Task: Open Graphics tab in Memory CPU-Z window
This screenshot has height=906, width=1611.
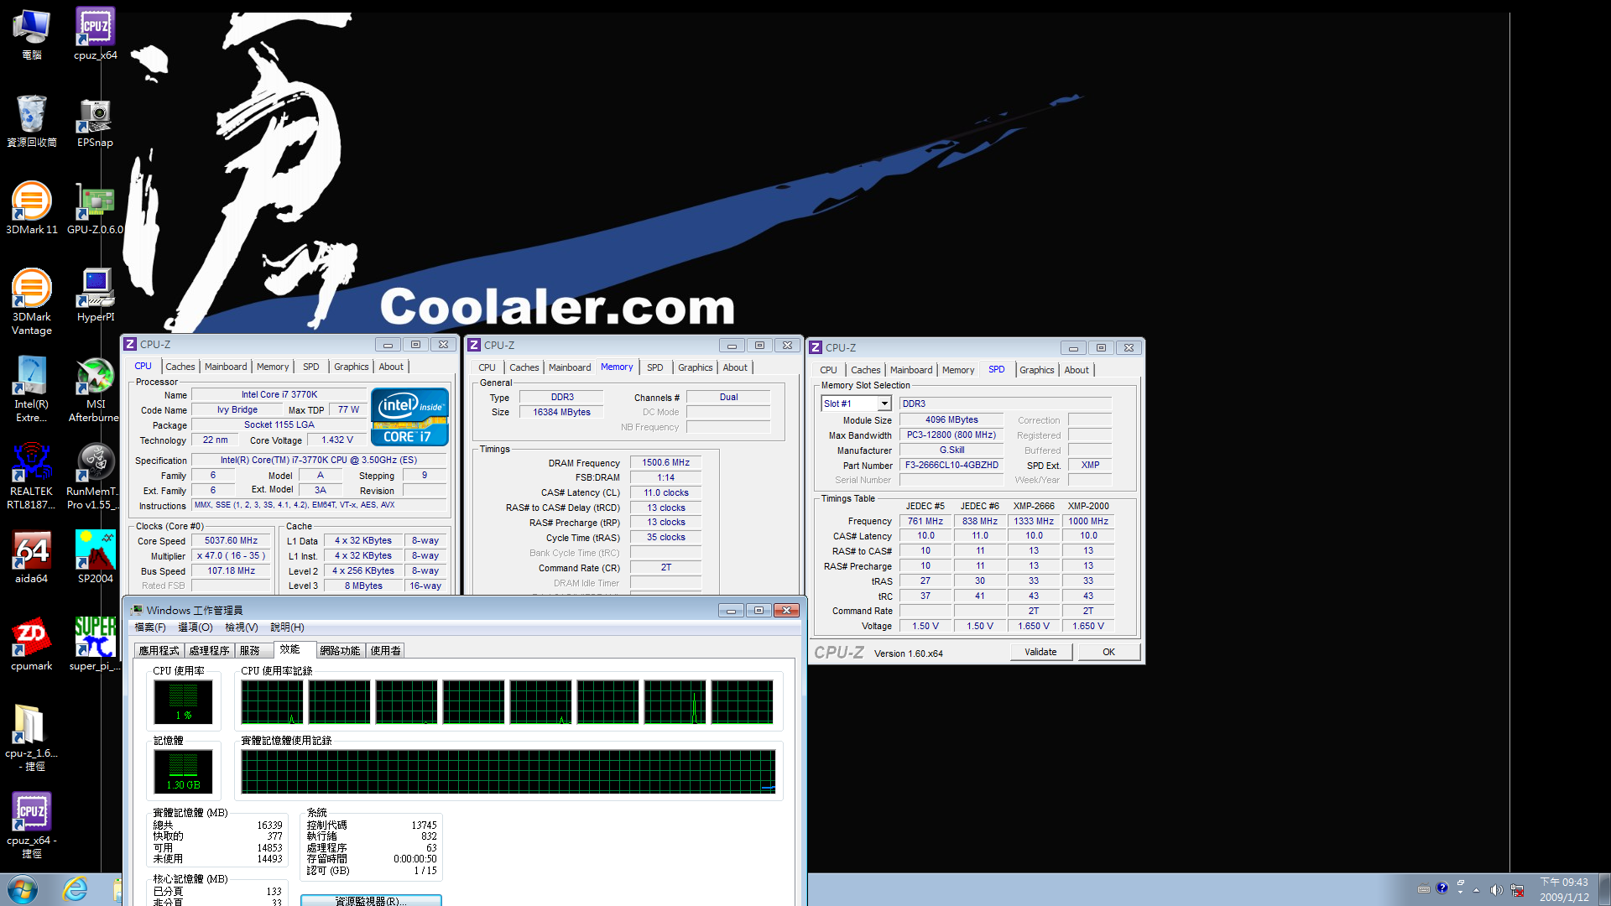Action: [x=695, y=367]
